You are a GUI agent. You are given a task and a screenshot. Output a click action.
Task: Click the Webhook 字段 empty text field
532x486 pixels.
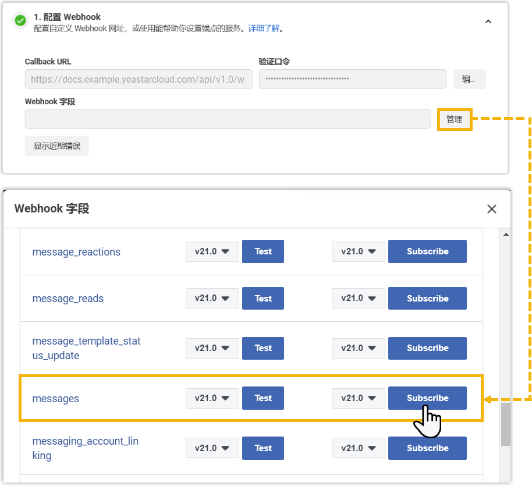click(x=228, y=119)
